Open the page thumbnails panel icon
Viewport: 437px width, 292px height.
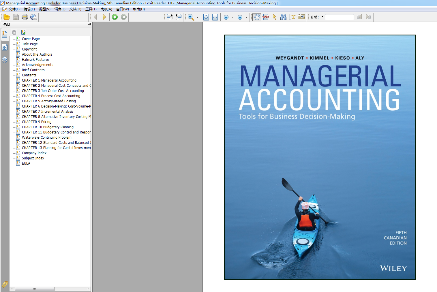pyautogui.click(x=5, y=47)
